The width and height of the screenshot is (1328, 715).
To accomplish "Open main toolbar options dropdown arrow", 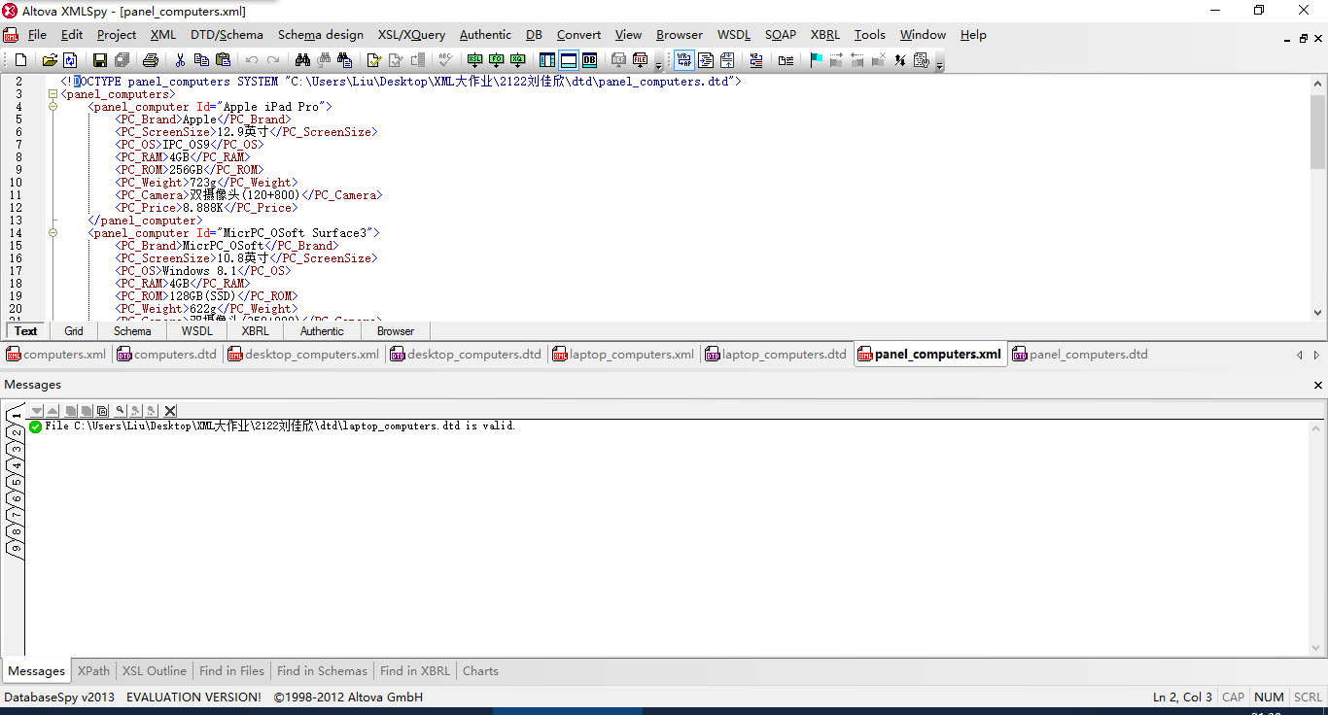I will point(659,65).
